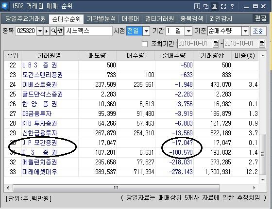Click the app logo icon in title bar

[4, 6]
